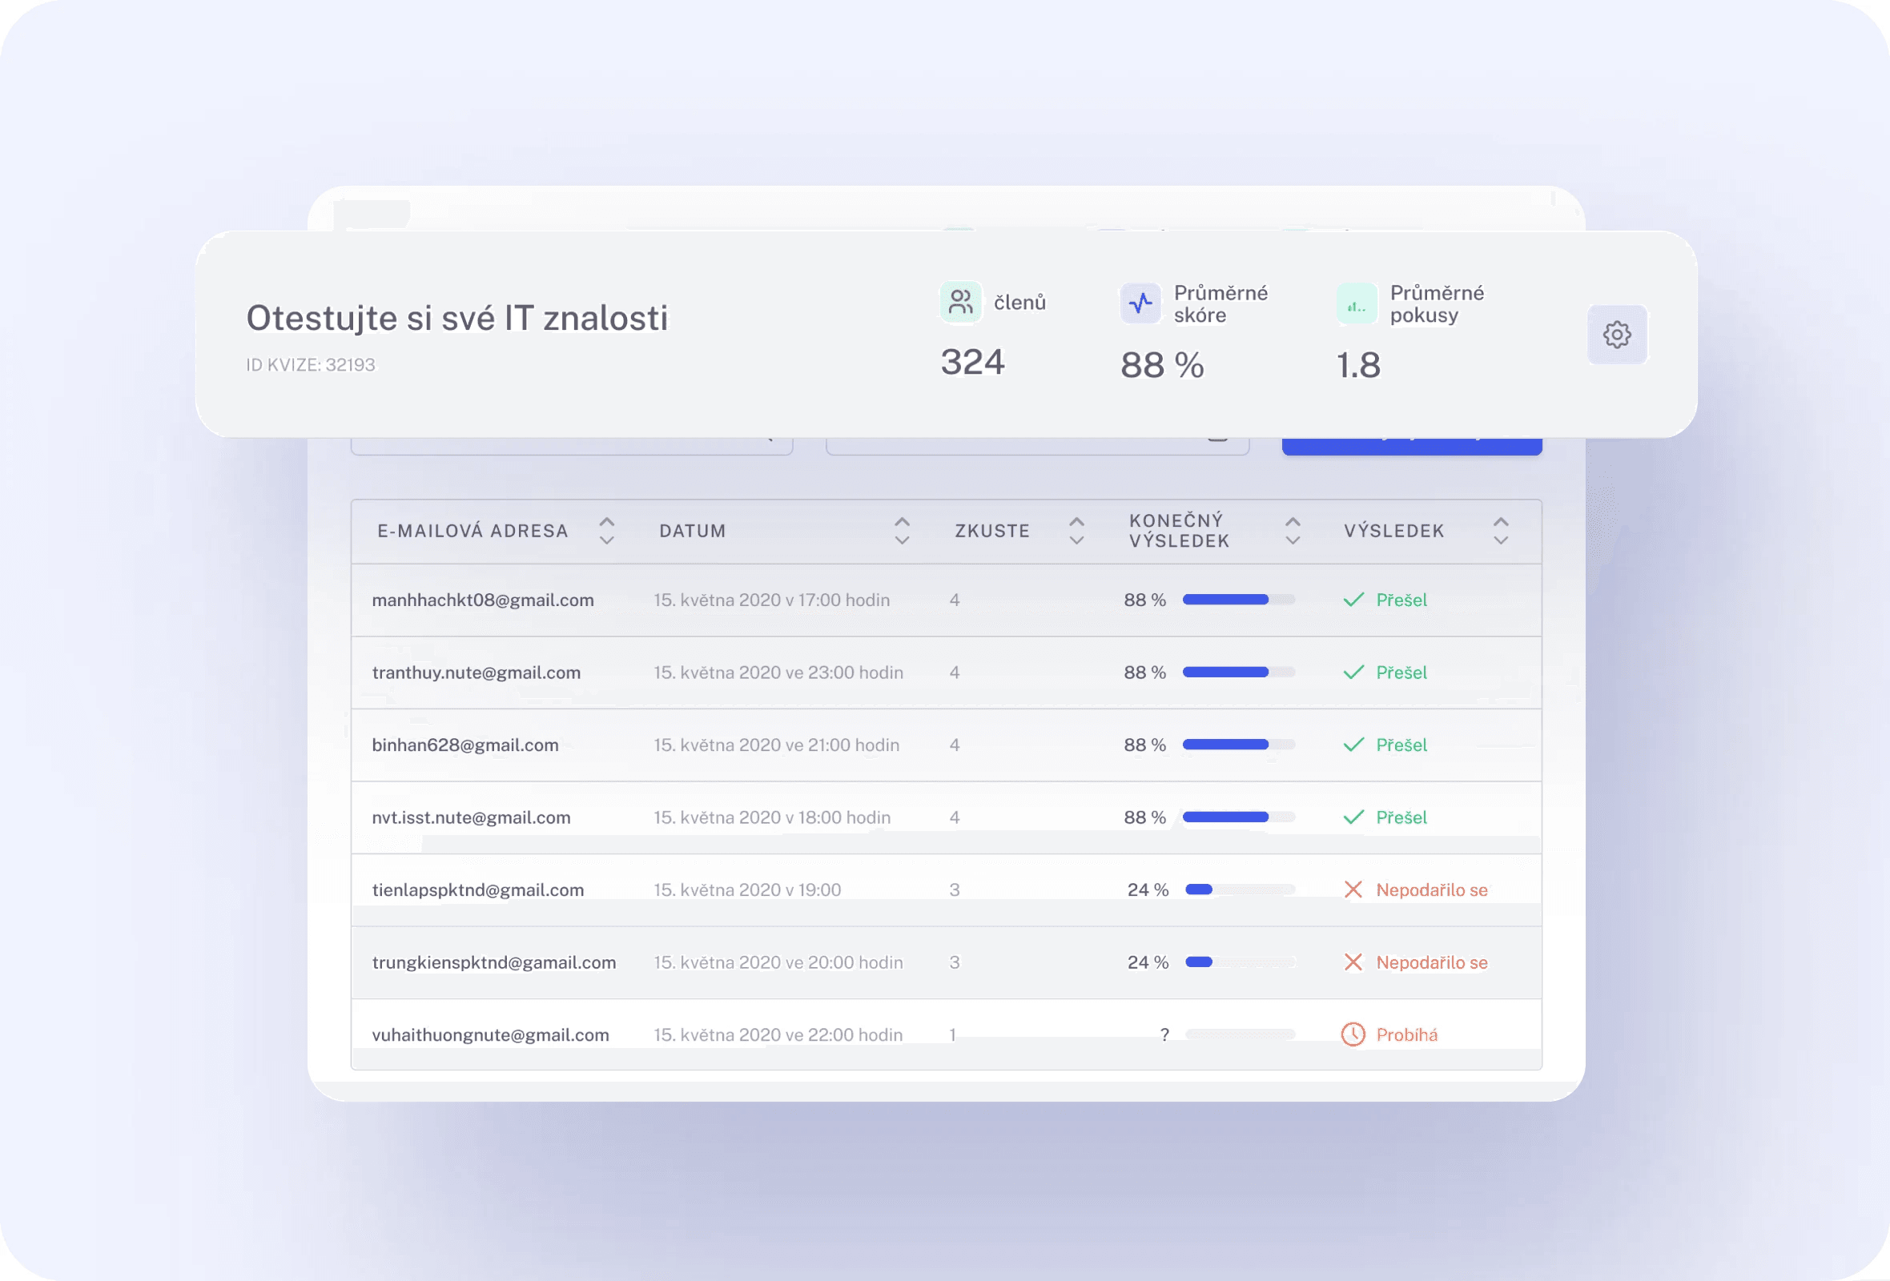Viewport: 1890px width, 1281px height.
Task: Click red X icon in tienlapspktnd row
Action: tap(1353, 889)
